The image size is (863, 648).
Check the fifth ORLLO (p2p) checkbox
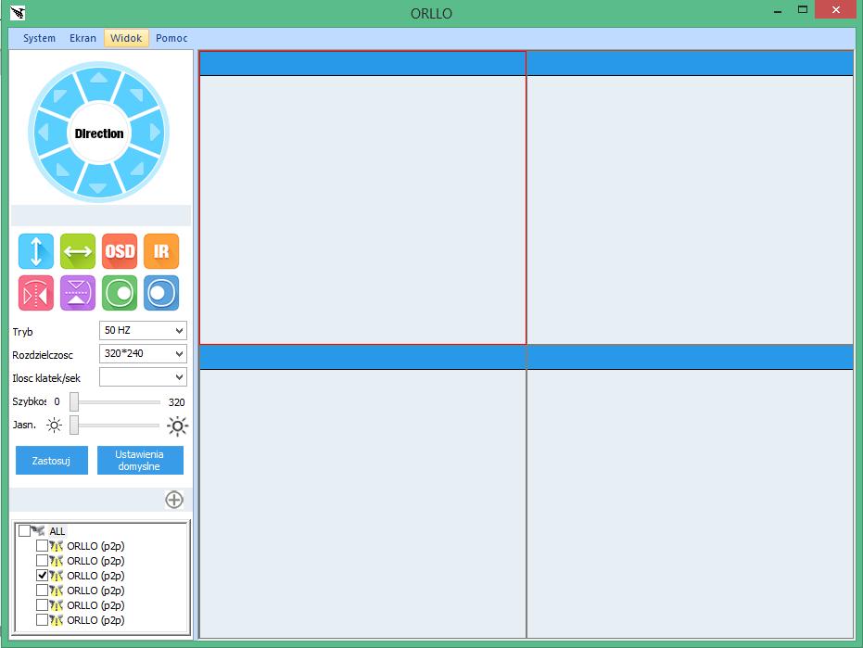coord(42,605)
